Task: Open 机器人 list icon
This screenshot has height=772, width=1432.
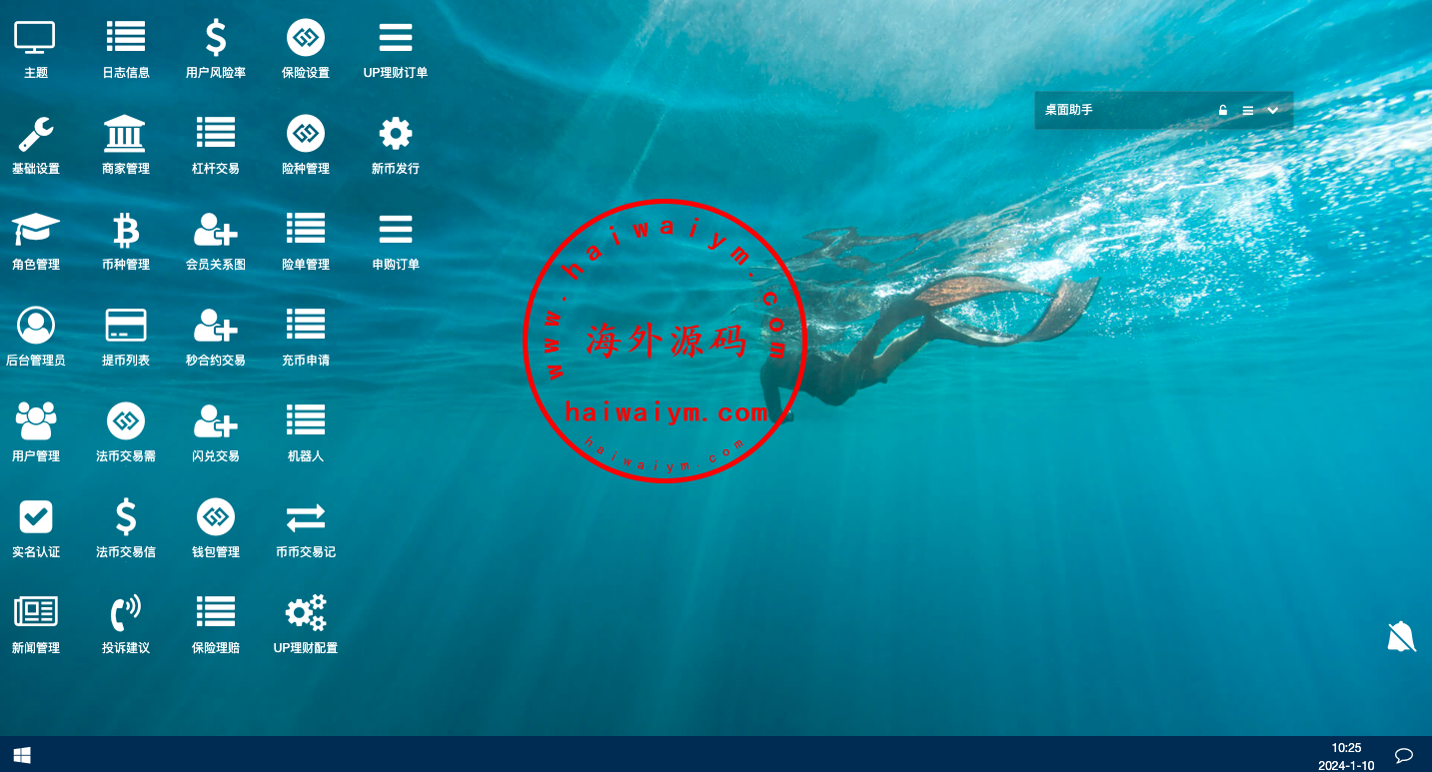Action: 305,422
